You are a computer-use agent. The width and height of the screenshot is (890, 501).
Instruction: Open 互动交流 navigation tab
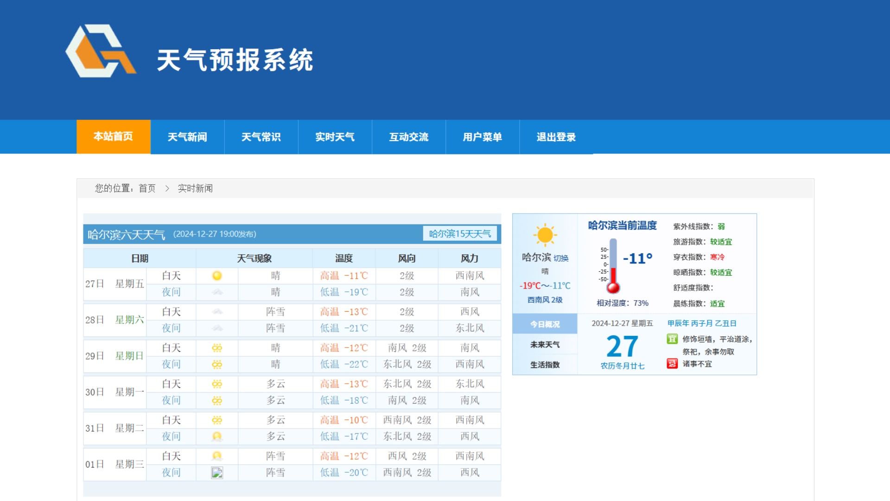click(408, 137)
